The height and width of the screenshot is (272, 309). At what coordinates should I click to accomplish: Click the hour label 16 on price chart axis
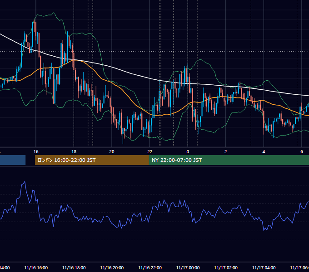(36, 152)
